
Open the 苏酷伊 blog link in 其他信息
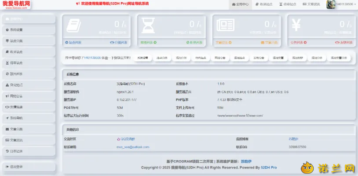point(293,139)
